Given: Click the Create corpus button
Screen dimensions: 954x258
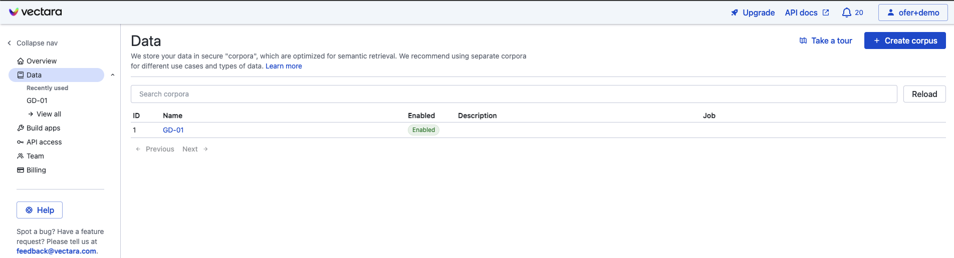Looking at the screenshot, I should tap(905, 40).
